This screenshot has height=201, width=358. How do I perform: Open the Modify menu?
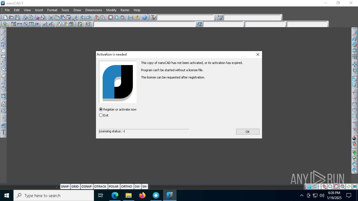click(111, 10)
